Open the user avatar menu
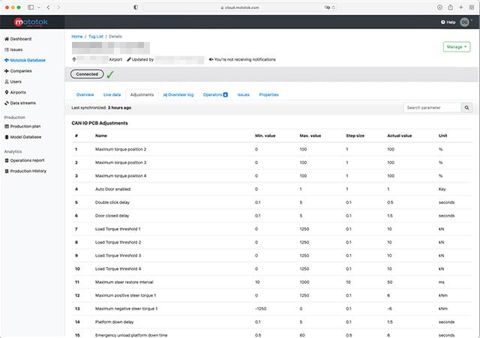480x338 pixels. click(465, 22)
